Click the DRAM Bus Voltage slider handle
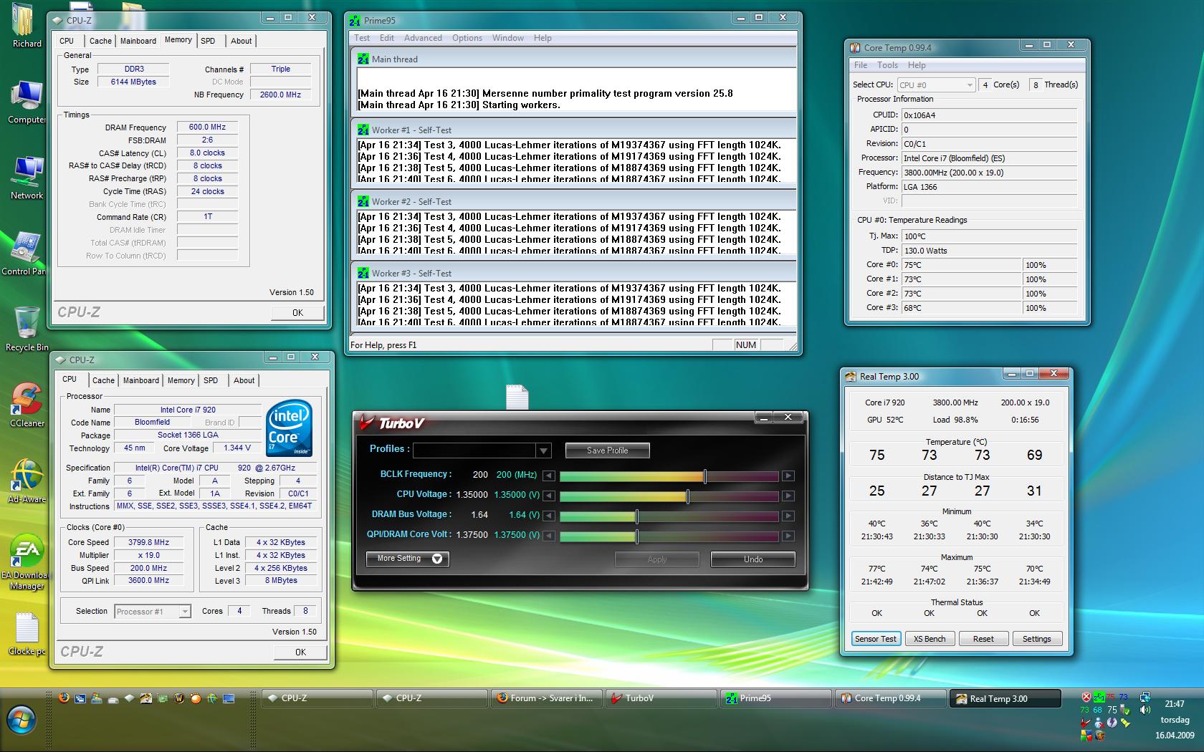1204x752 pixels. pos(636,516)
